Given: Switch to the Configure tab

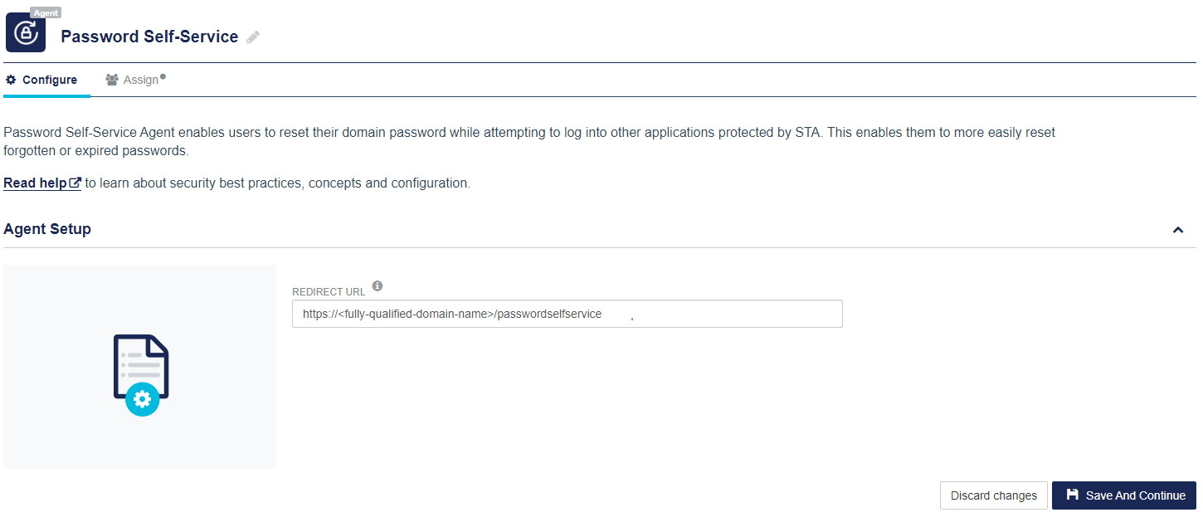Looking at the screenshot, I should (x=49, y=80).
